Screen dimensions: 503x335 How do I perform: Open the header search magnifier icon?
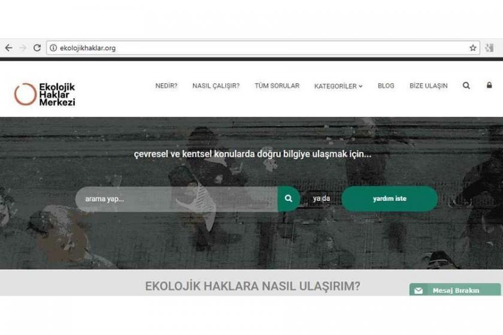466,86
